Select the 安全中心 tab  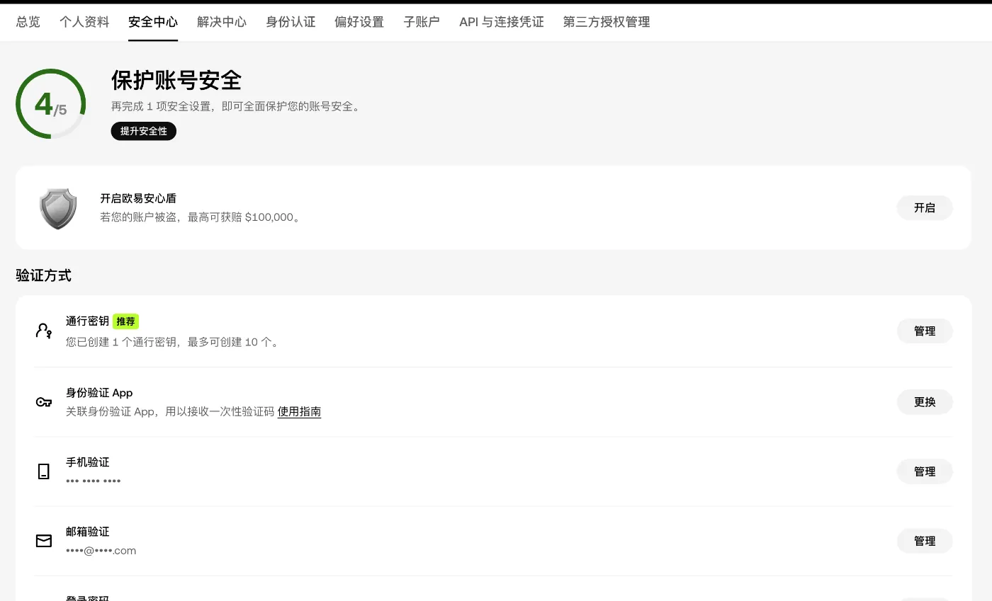tap(153, 22)
